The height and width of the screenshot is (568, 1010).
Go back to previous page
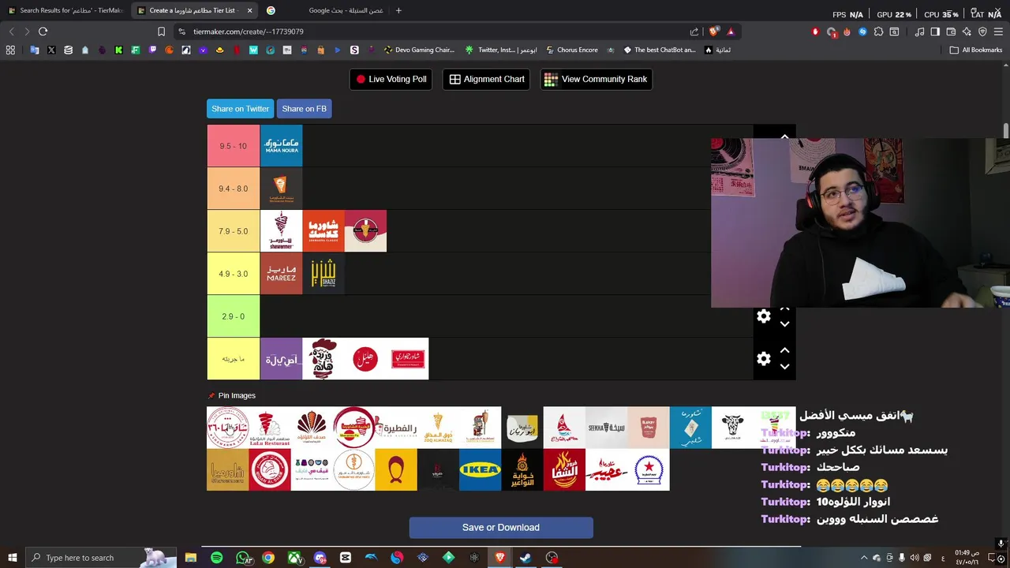click(x=11, y=32)
